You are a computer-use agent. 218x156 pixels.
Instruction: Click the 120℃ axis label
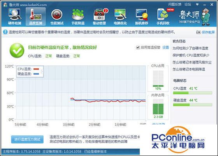9,67
